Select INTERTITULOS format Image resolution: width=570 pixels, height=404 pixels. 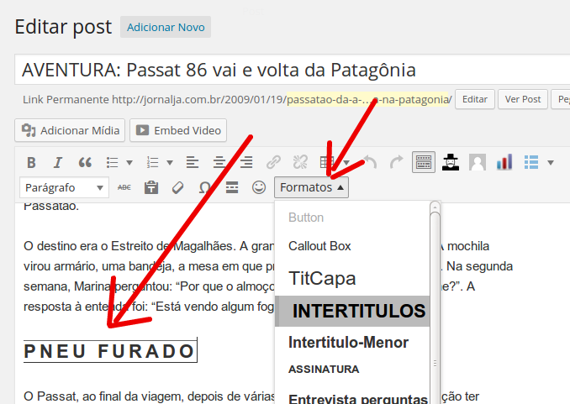coord(352,311)
